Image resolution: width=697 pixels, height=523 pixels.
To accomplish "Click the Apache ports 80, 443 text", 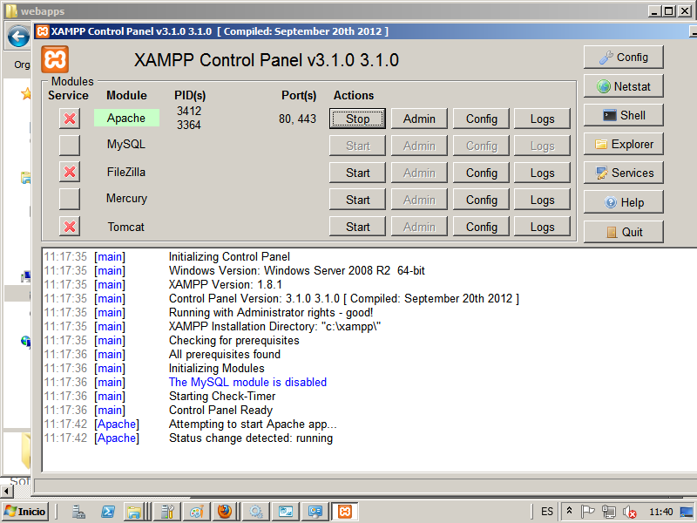I will point(297,119).
